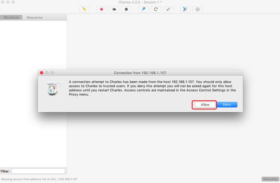Switch to the Structure tab
Screen dimensions: 280x183
pos(11,17)
